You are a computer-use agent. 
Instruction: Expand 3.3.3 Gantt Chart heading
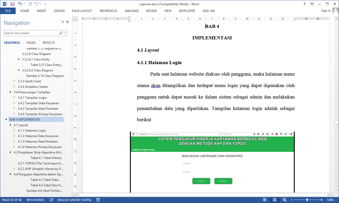(x=15, y=81)
